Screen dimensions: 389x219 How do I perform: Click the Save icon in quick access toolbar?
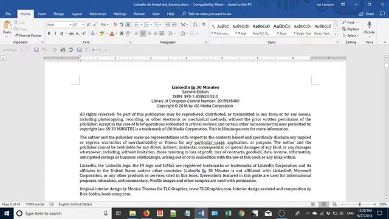tap(36, 50)
